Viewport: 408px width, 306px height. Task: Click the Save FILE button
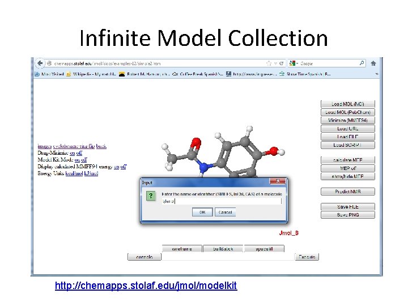(348, 207)
